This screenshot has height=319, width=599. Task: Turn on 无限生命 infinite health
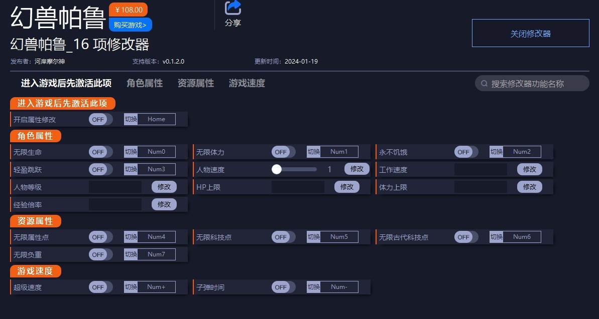pyautogui.click(x=100, y=152)
